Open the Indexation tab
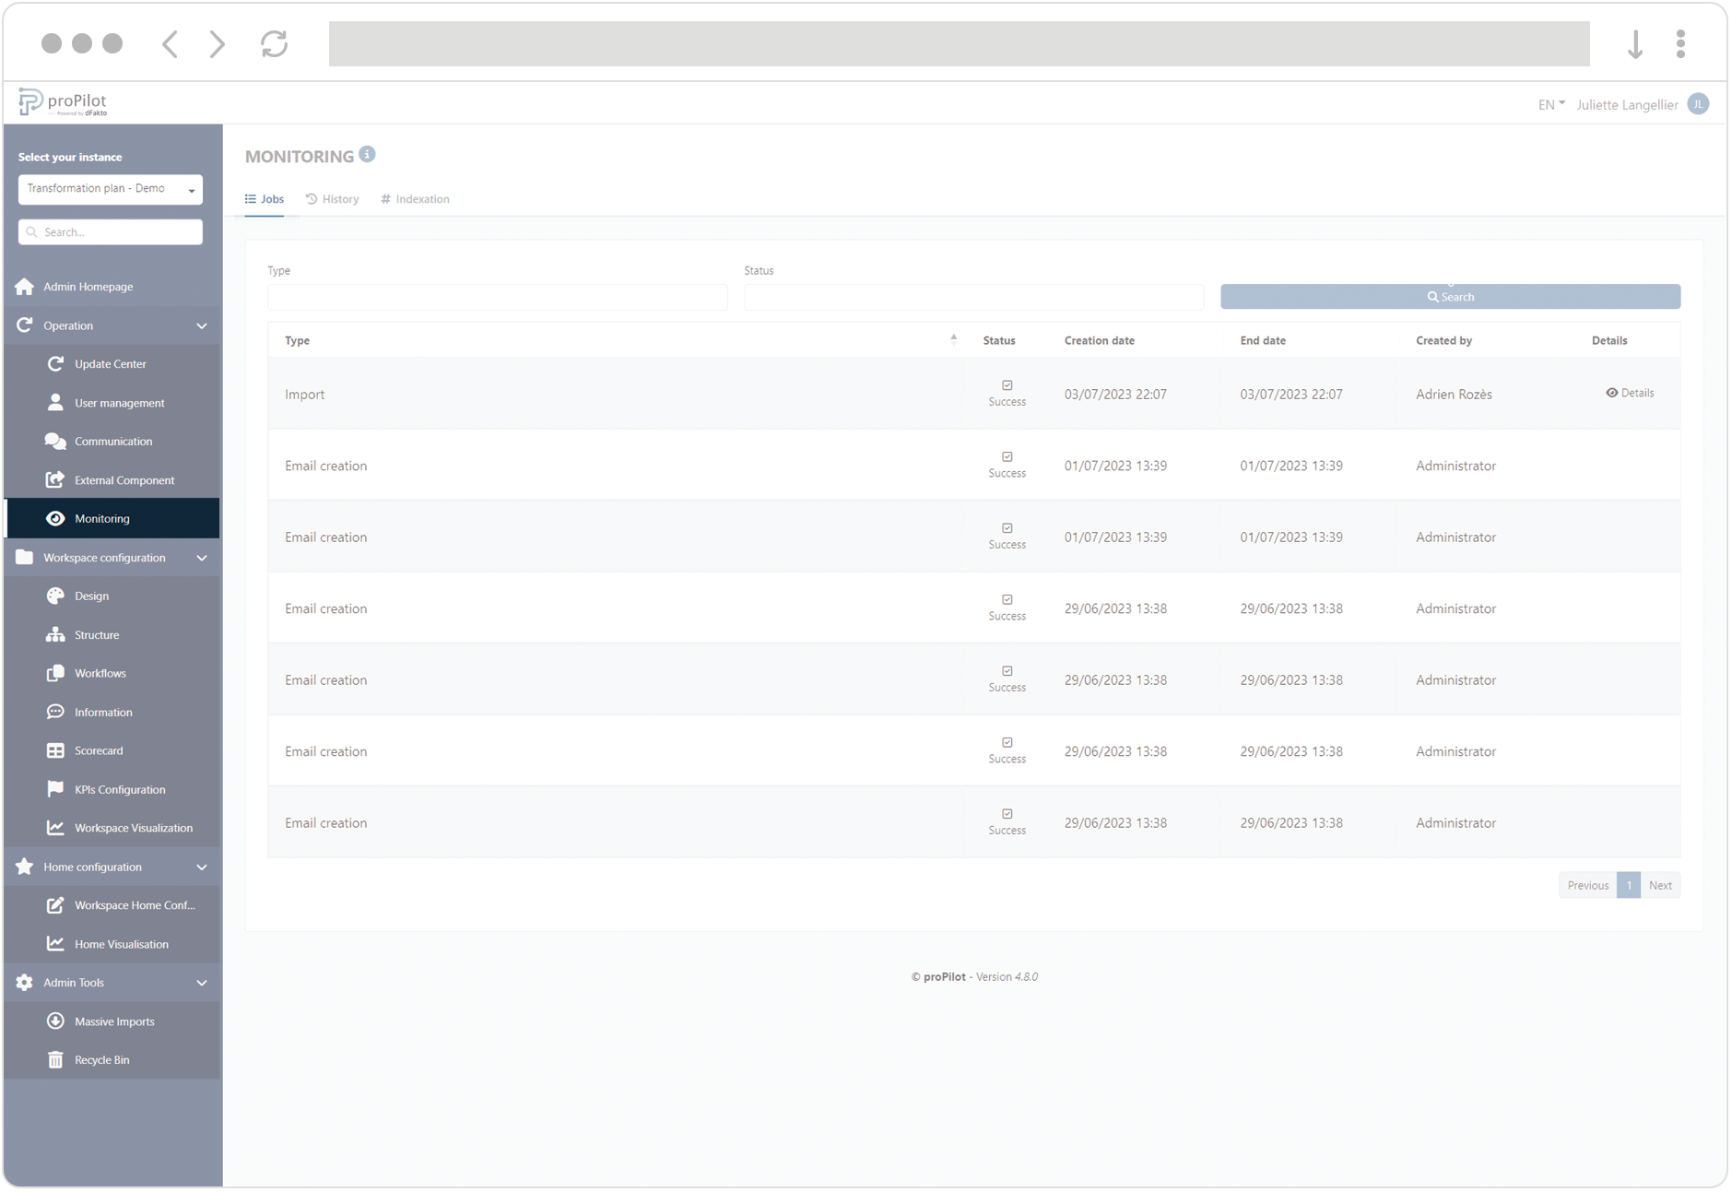The image size is (1732, 1192). [414, 198]
